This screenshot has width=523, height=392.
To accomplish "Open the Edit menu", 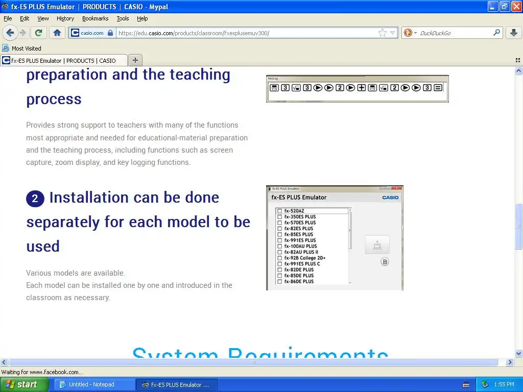I will [x=25, y=18].
